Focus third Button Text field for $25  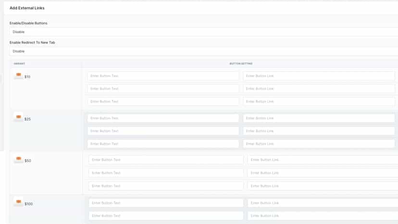coord(163,144)
